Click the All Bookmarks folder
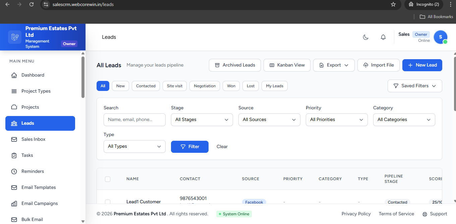The width and height of the screenshot is (456, 224). point(437,17)
